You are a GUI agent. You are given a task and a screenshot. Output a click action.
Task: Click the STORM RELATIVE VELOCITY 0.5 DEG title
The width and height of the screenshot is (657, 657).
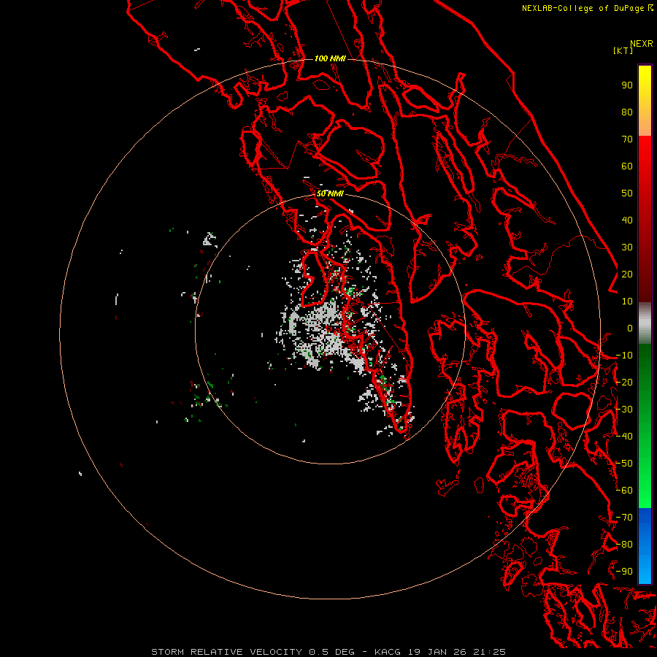(253, 652)
